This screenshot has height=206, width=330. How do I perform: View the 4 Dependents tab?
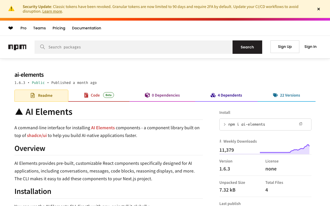226,95
